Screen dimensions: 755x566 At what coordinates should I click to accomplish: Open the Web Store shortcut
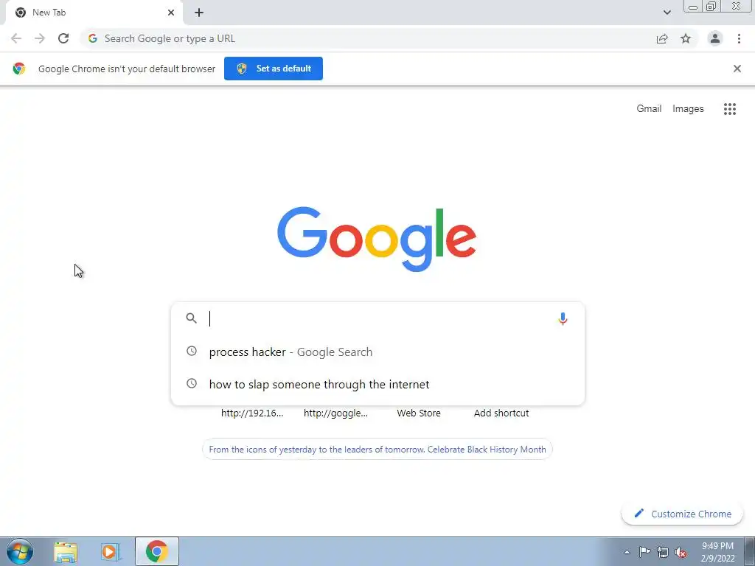click(419, 413)
